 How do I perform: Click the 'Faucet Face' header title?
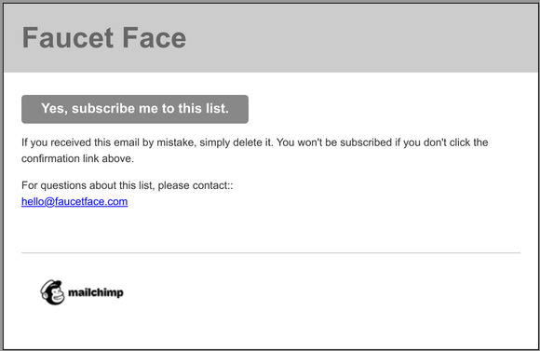[x=104, y=37]
